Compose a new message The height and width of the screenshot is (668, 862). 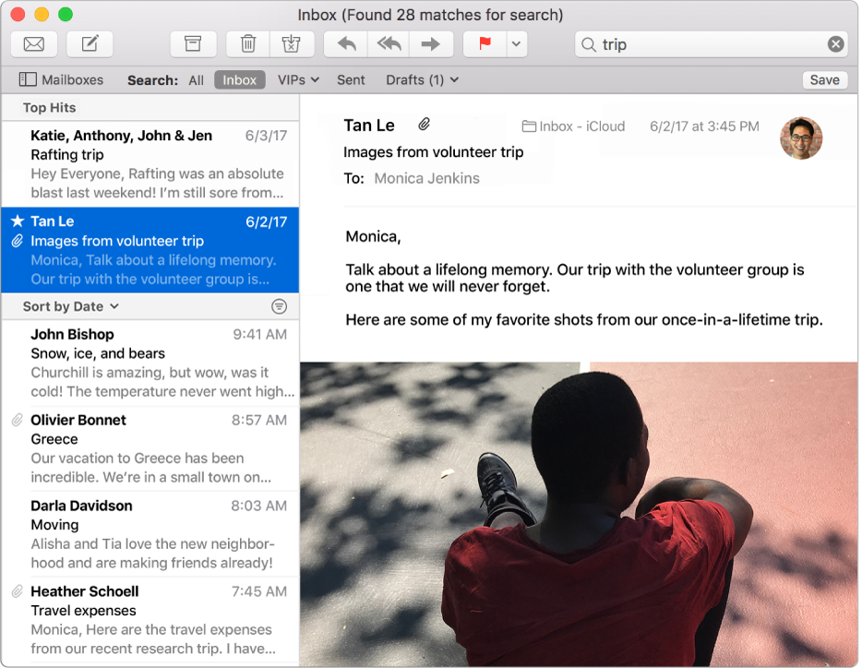pyautogui.click(x=90, y=44)
